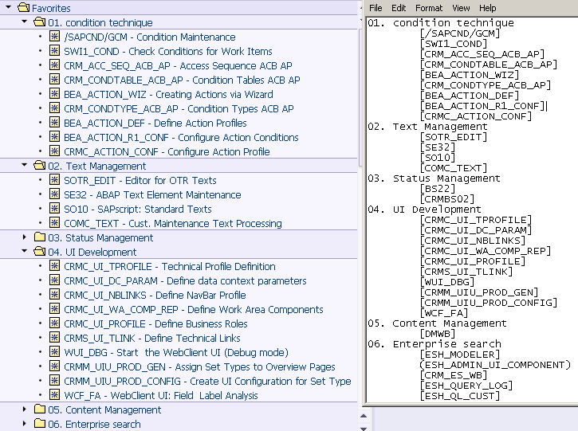Screen dimensions: 578x431
Task: Click the Favorites root folder icon
Action: [24, 7]
